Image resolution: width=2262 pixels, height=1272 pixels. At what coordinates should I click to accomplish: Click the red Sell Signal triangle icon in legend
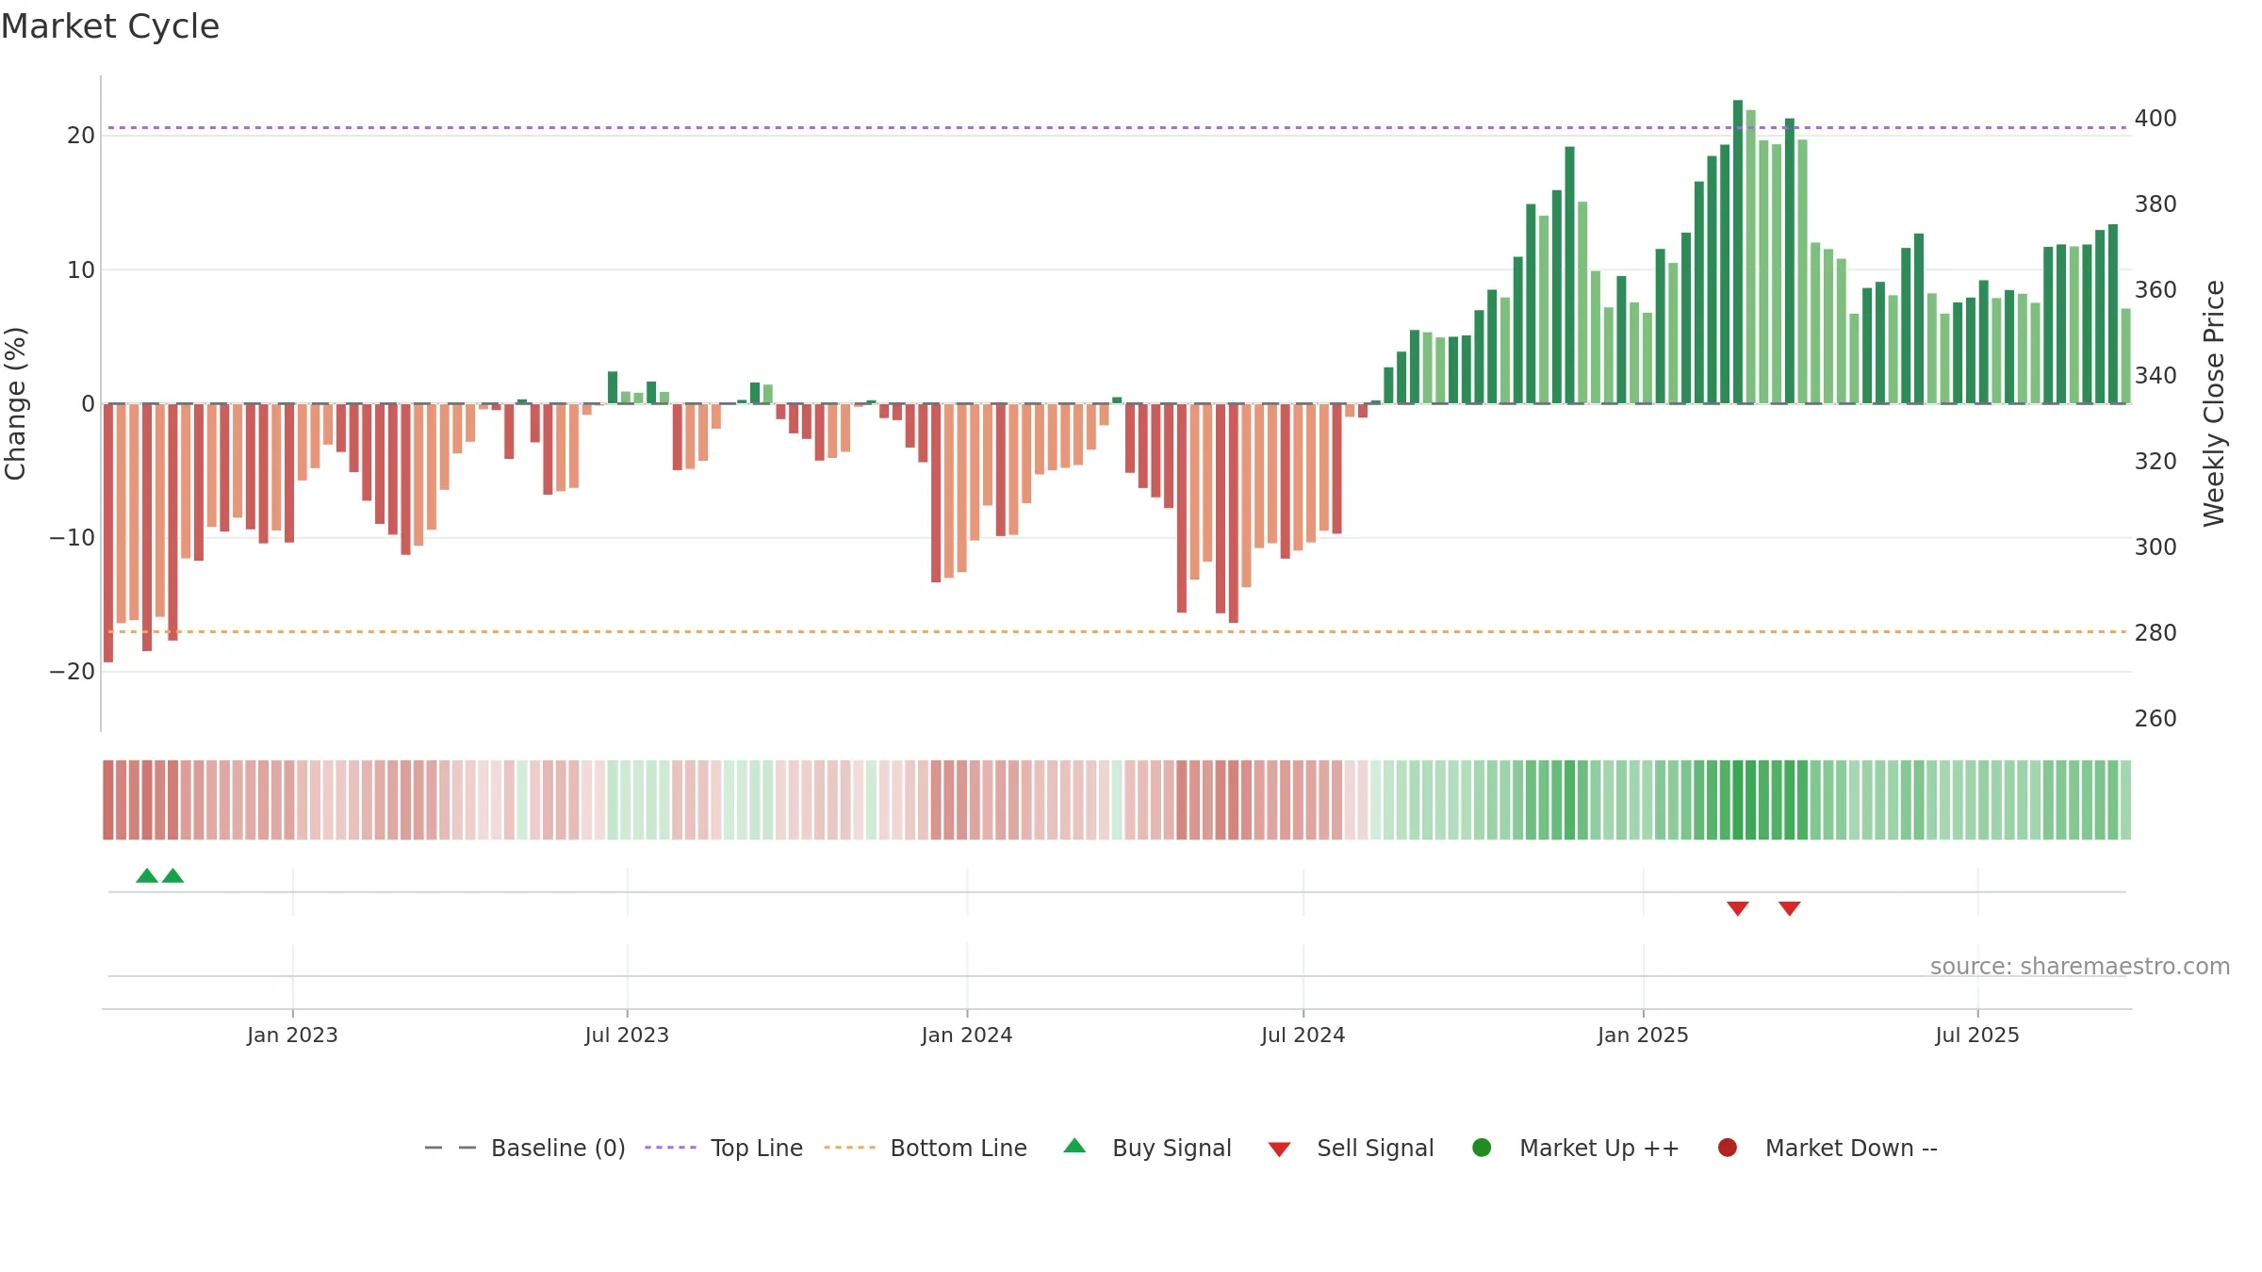click(x=1279, y=1150)
